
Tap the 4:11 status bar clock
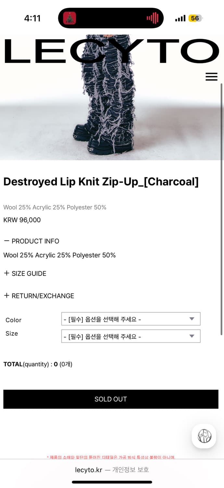pyautogui.click(x=32, y=18)
